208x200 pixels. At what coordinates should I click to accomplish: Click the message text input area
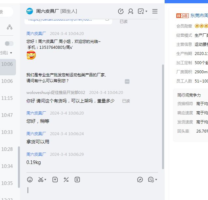[91, 191]
